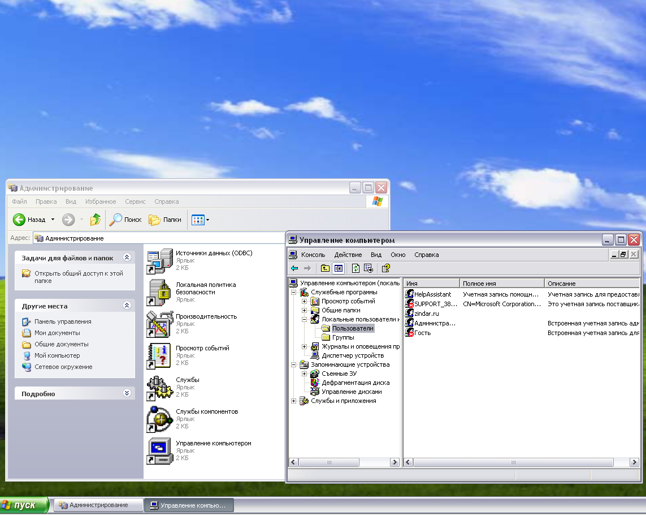The image size is (646, 515).
Task: Select zindar.ru user account
Action: [x=422, y=314]
